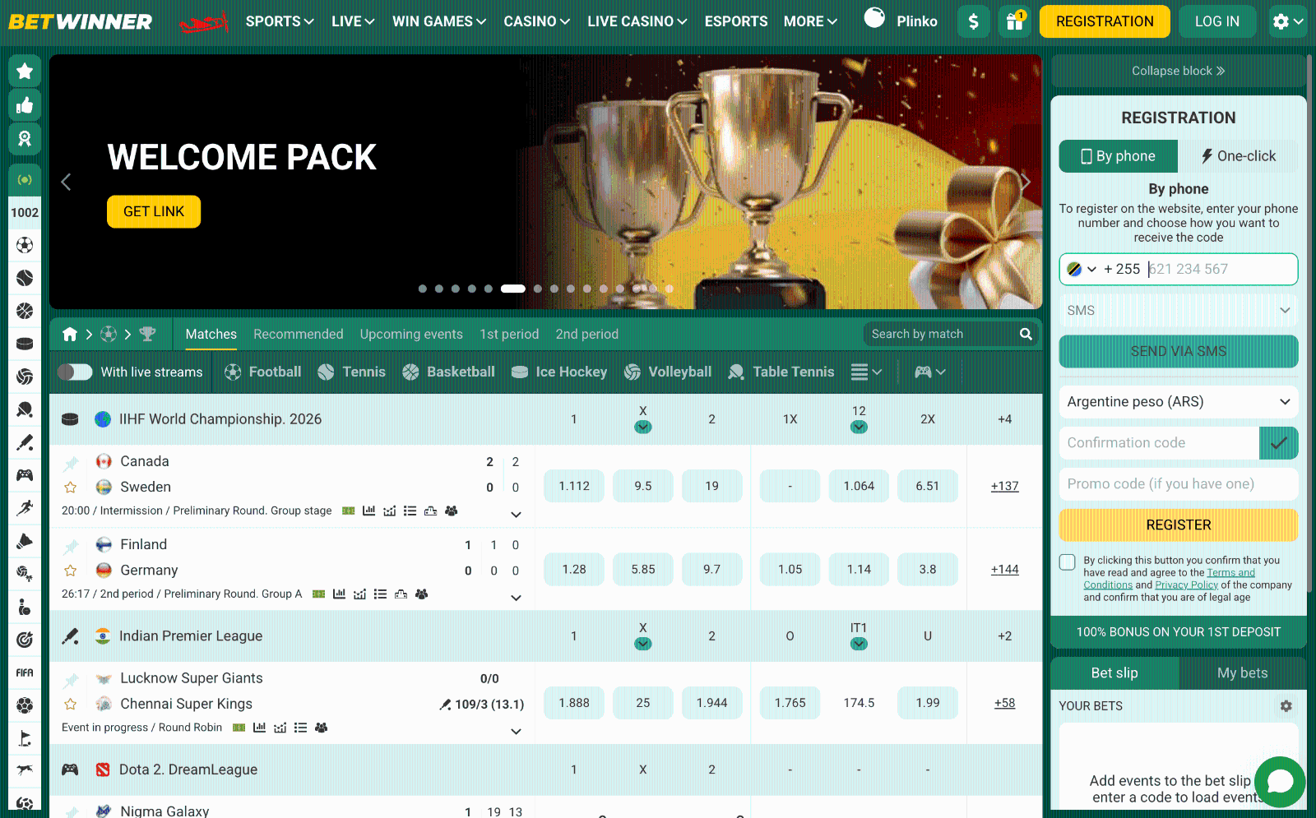Viewport: 1316px width, 818px height.
Task: Open the live chat bubble
Action: click(1280, 781)
